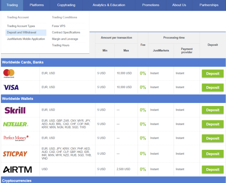This screenshot has height=183, width=226.
Task: Deposit via AIRTM
Action: 213,170
